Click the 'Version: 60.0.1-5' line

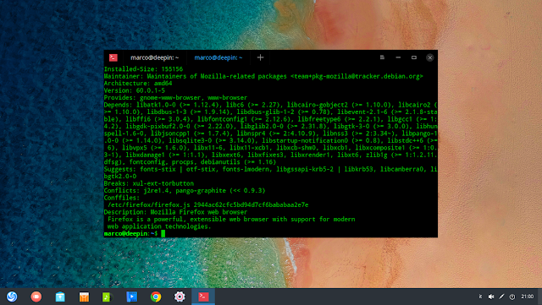135,90
